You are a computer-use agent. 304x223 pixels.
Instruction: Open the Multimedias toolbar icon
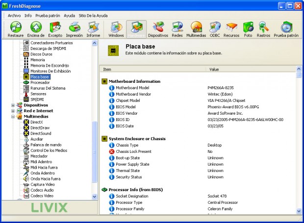tap(196, 27)
